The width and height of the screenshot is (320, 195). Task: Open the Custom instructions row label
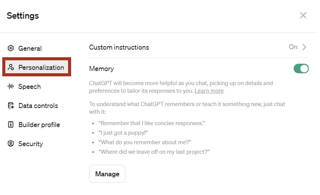(119, 47)
